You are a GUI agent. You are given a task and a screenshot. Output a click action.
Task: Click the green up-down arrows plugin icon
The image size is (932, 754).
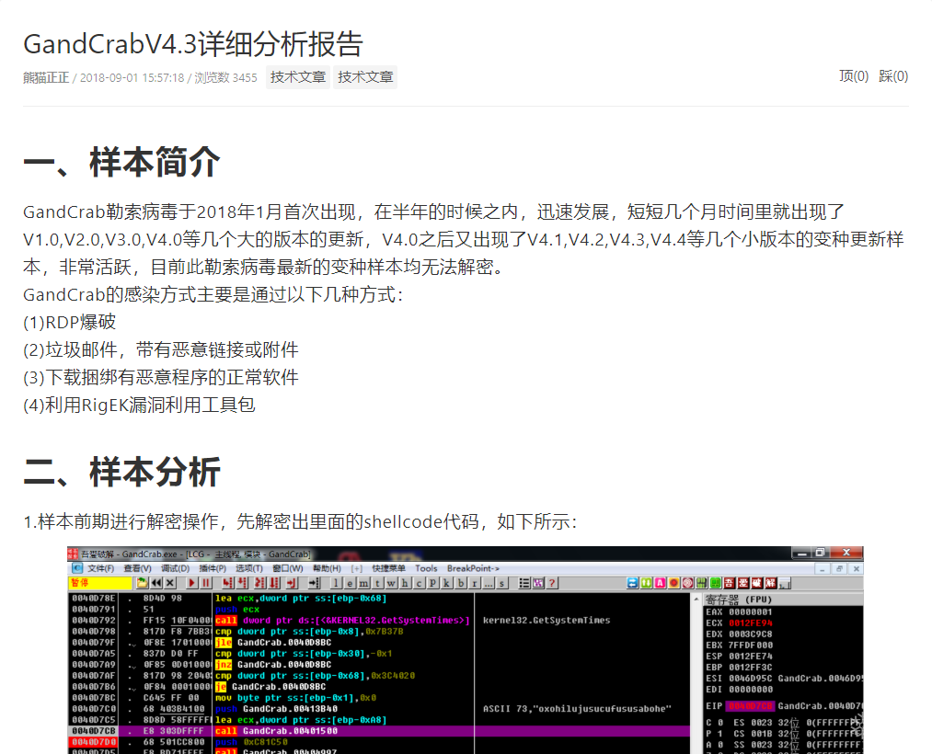point(646,583)
